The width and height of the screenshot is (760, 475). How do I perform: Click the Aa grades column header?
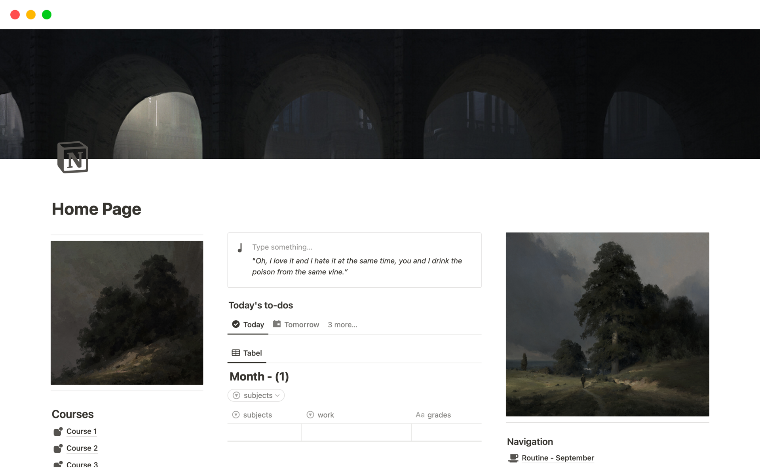click(433, 415)
